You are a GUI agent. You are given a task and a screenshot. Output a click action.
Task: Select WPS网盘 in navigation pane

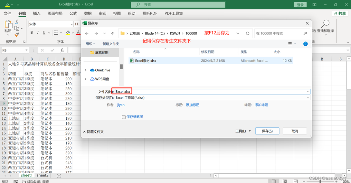(x=100, y=79)
